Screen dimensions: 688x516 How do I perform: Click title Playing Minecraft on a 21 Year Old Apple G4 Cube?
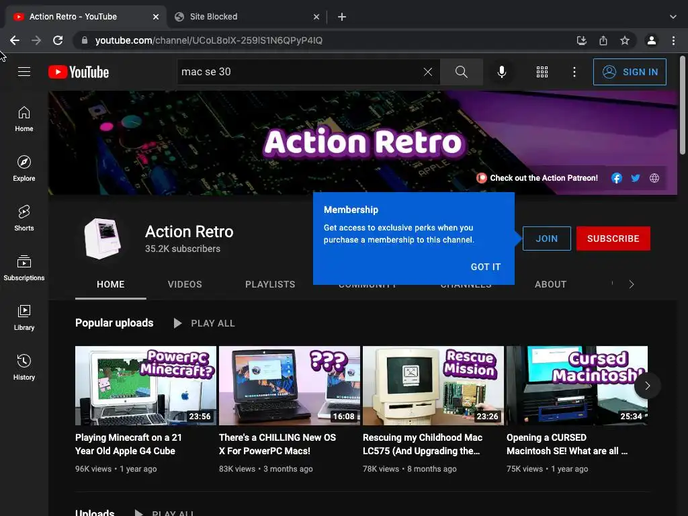point(128,444)
